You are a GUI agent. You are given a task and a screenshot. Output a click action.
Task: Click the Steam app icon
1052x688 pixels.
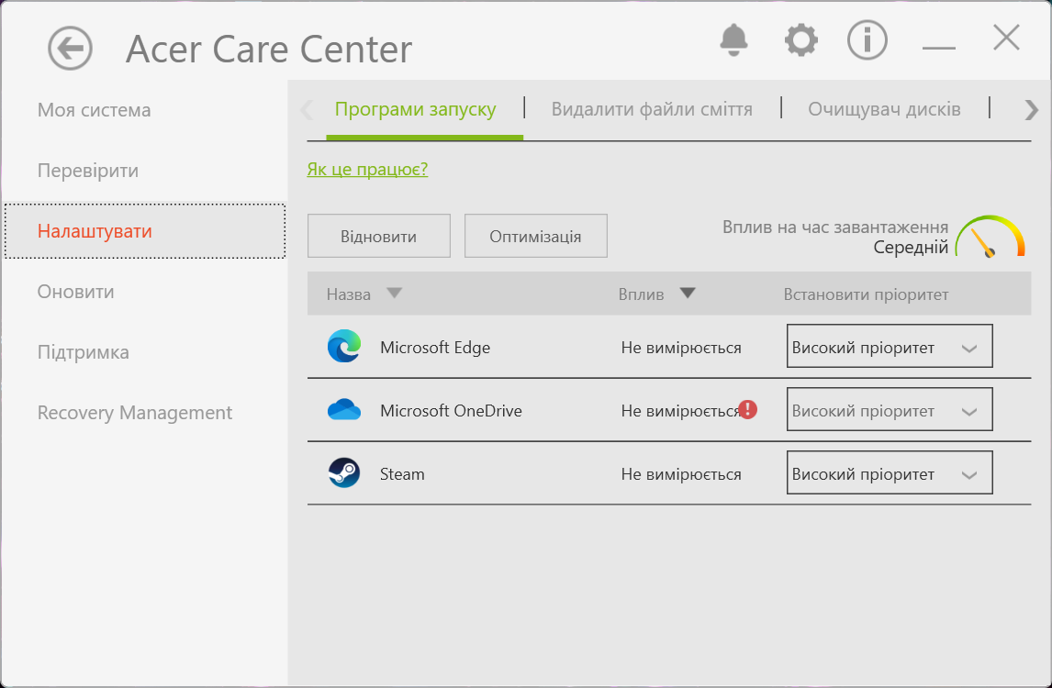[x=344, y=473]
